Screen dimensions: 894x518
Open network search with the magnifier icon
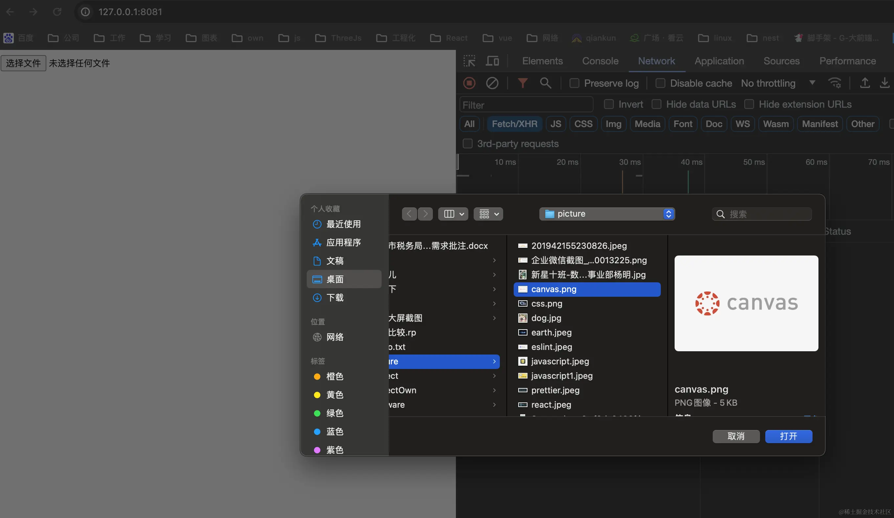point(545,83)
